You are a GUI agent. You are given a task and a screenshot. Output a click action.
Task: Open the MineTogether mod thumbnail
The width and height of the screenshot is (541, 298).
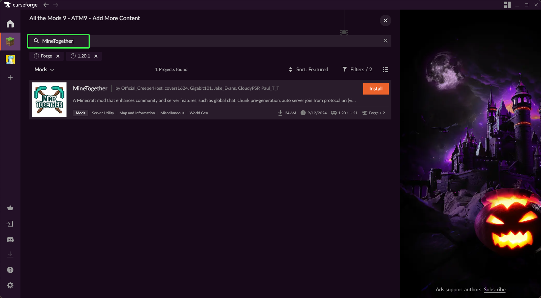(49, 100)
